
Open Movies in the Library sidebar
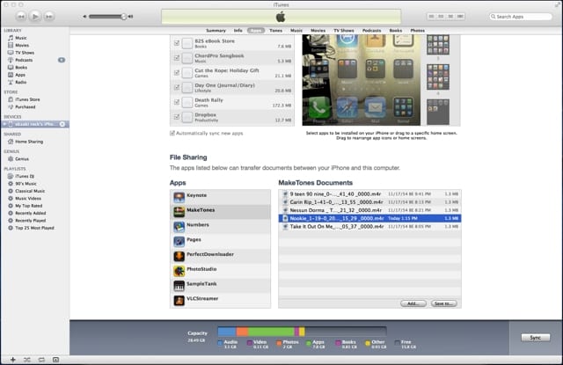tap(22, 45)
